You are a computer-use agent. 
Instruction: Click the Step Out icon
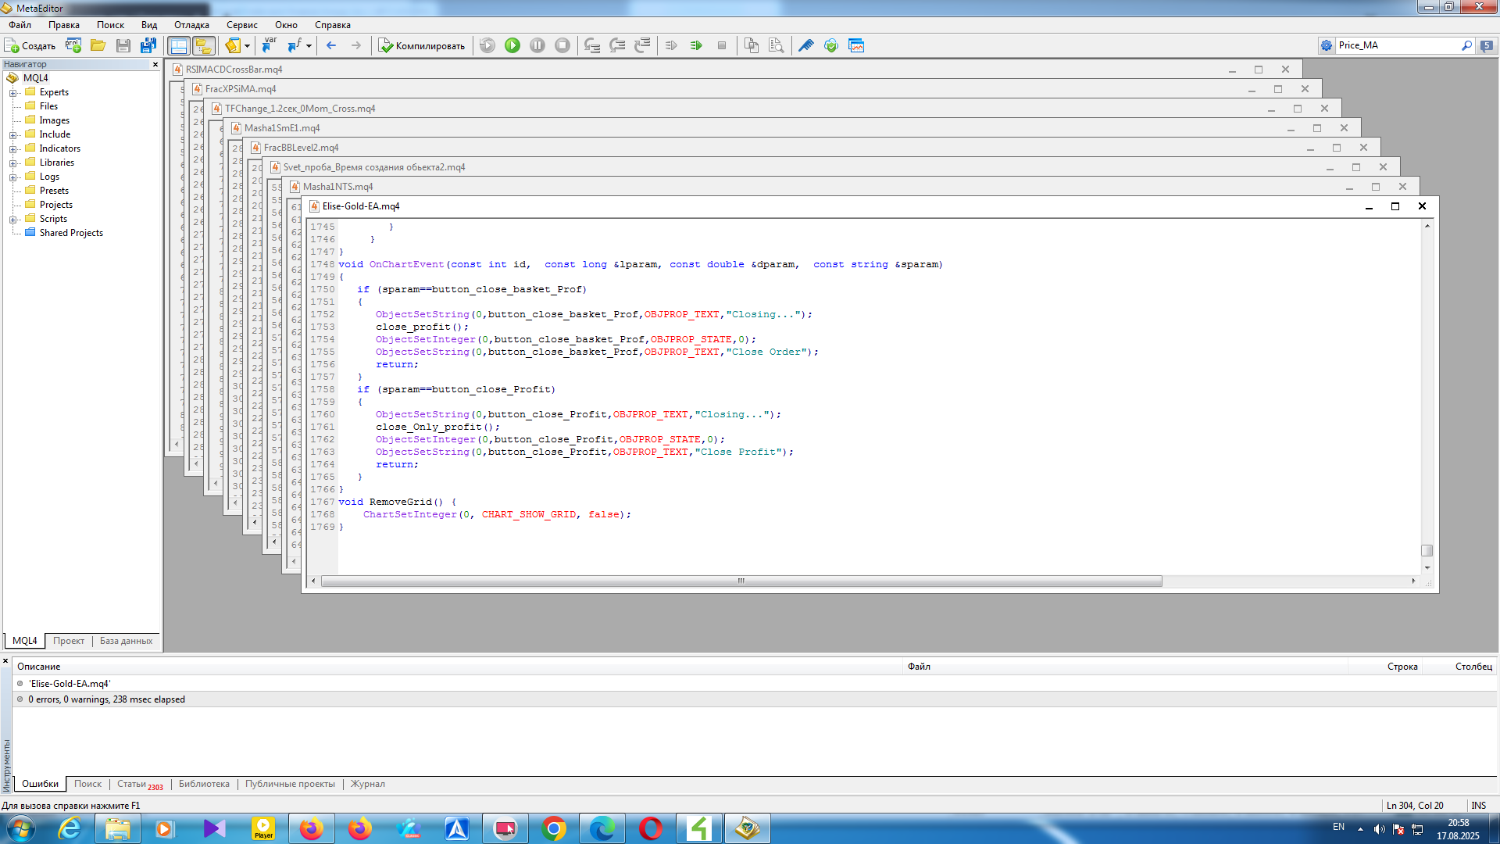(642, 45)
